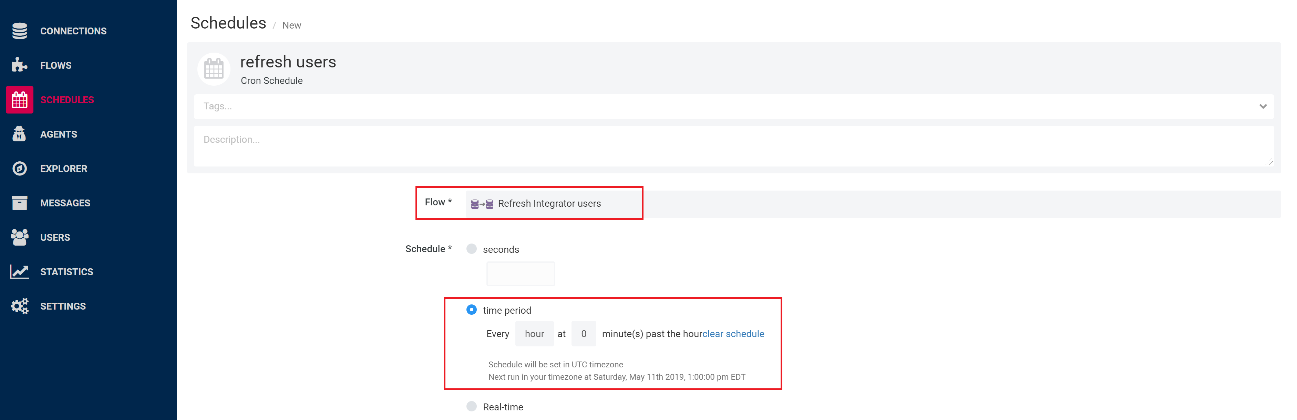
Task: Open Agents using the agent icon
Action: click(x=19, y=134)
